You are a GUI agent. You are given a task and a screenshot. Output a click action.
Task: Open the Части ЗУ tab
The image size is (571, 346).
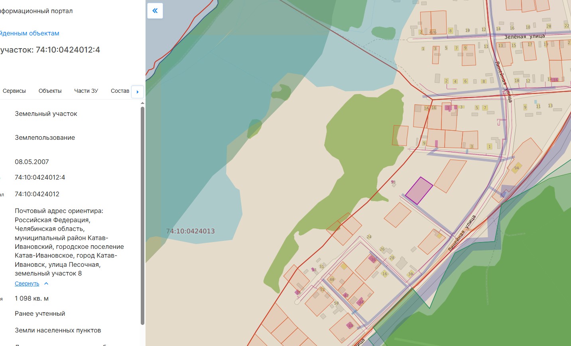point(86,91)
